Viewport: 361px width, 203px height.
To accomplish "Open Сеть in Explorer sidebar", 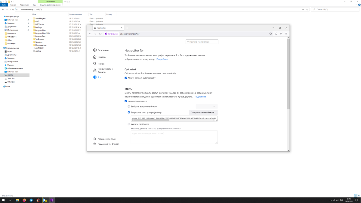I will point(8,86).
